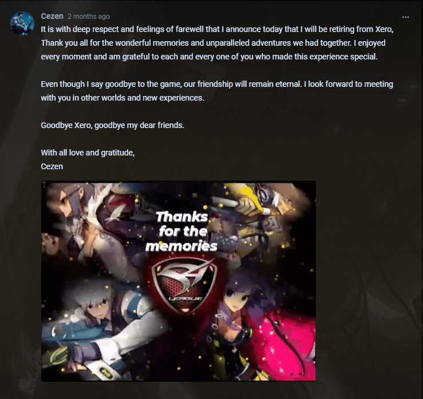Click the Cezen username at the top
The image size is (423, 399).
tap(52, 16)
